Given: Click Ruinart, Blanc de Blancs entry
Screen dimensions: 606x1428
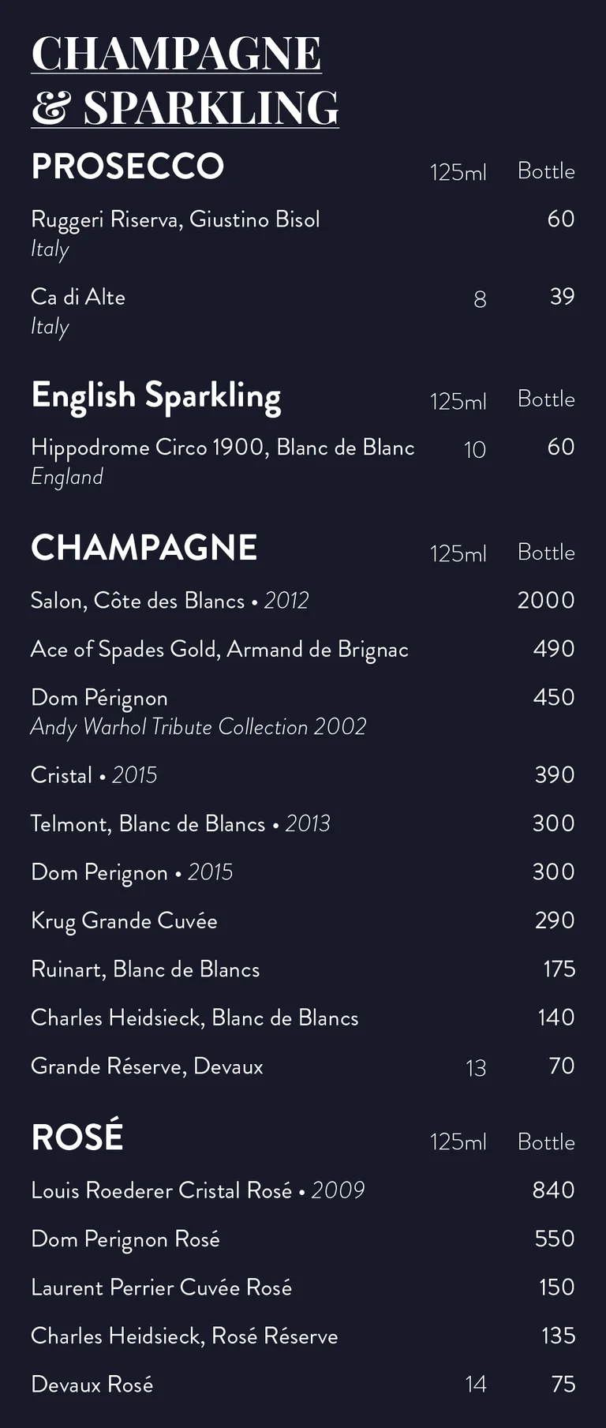Looking at the screenshot, I should click(145, 969).
